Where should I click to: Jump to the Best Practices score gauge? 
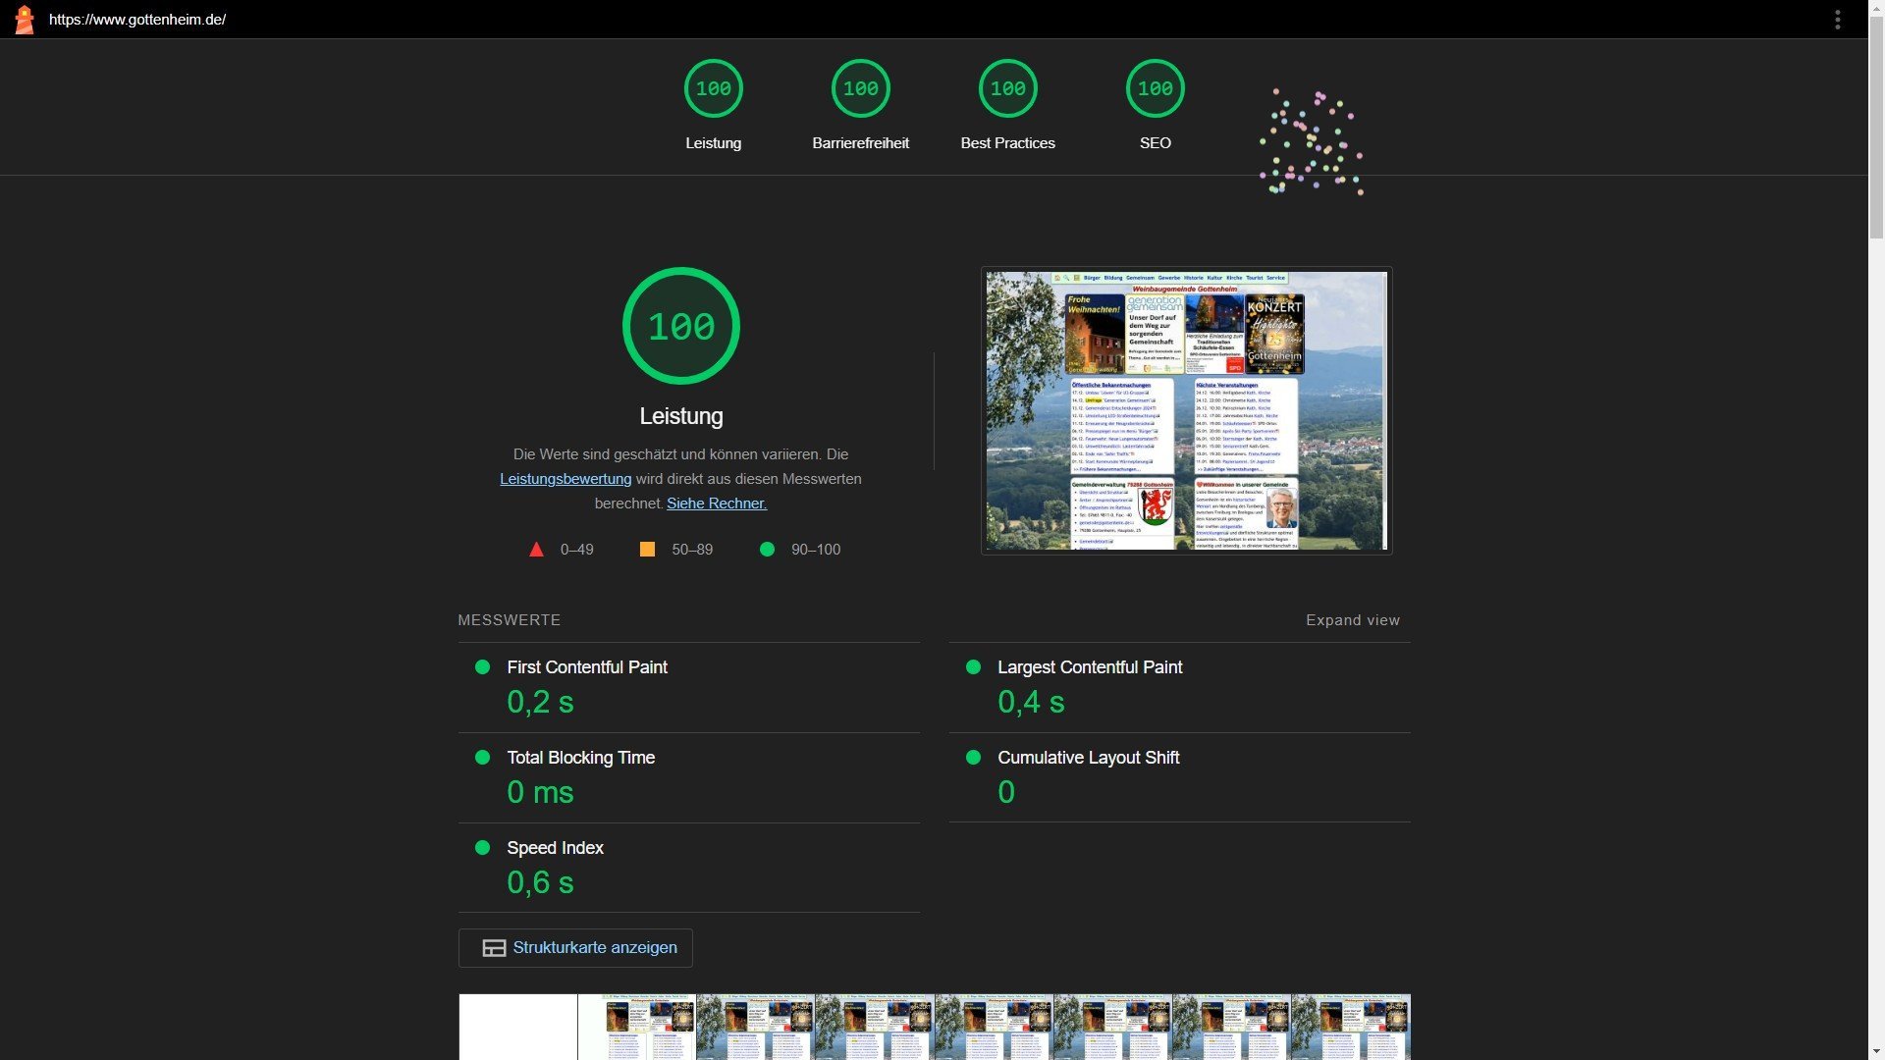(1007, 89)
